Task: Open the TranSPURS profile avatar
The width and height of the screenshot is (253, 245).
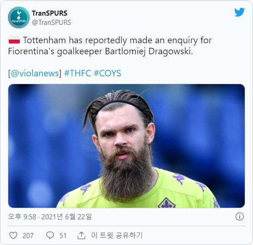Action: [19, 17]
